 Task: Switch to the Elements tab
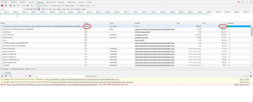click(14, 2)
